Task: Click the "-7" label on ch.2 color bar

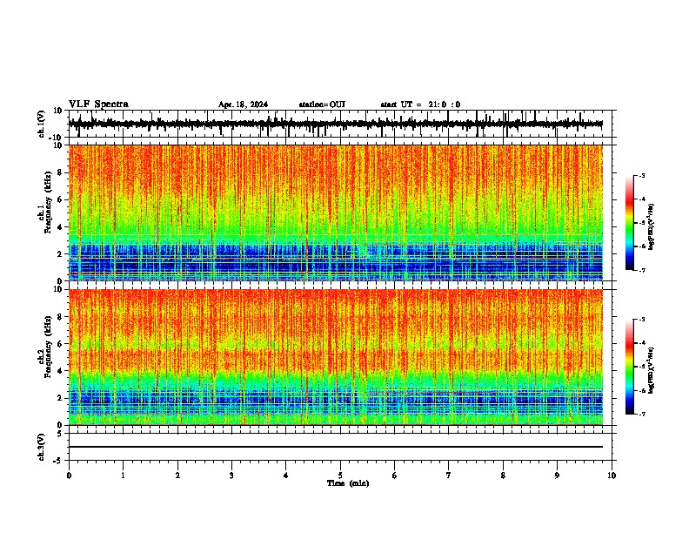Action: (x=641, y=414)
